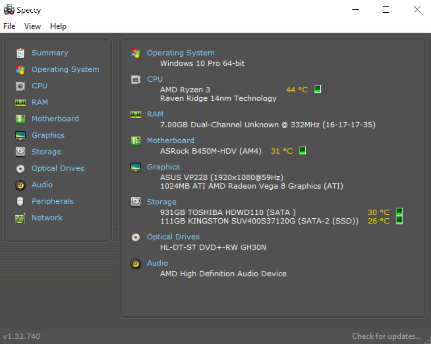Click the Windows flag icon in main panel
This screenshot has width=431, height=344.
coord(136,53)
